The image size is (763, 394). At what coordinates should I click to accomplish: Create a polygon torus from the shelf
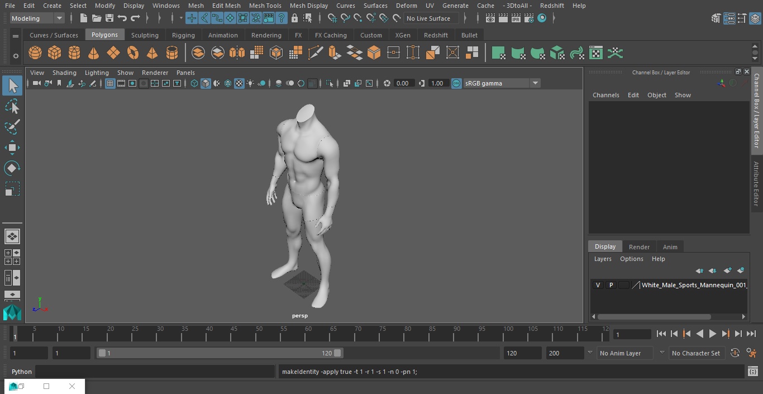[133, 53]
